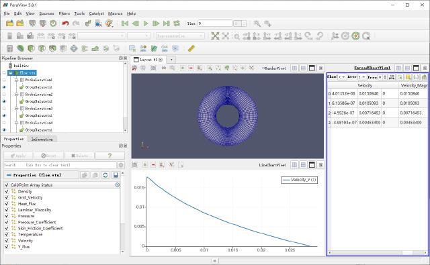
Task: Click the yellow Ruler filter icon
Action: pos(191,48)
